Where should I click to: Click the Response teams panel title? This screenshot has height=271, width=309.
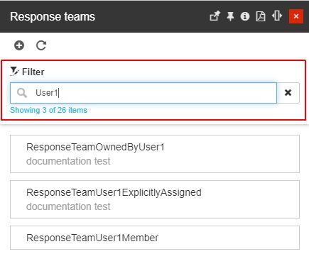[x=53, y=16]
